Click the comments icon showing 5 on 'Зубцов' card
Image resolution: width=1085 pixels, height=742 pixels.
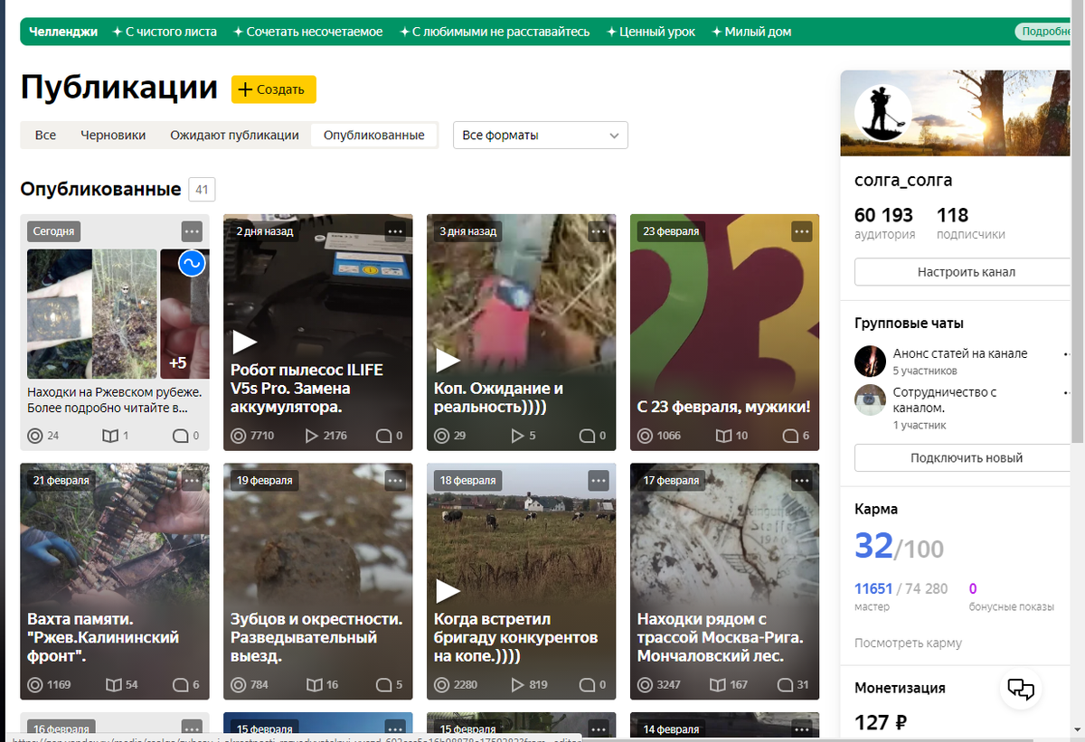[x=383, y=684]
